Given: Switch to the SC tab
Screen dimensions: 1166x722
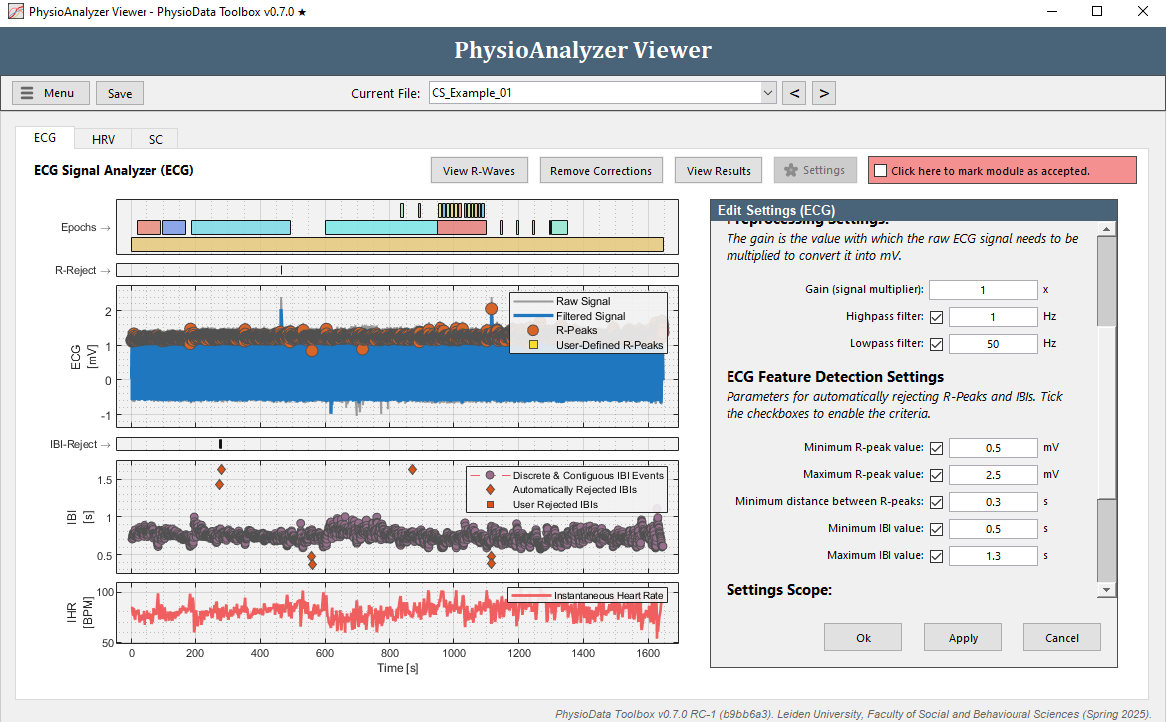Looking at the screenshot, I should tap(155, 139).
